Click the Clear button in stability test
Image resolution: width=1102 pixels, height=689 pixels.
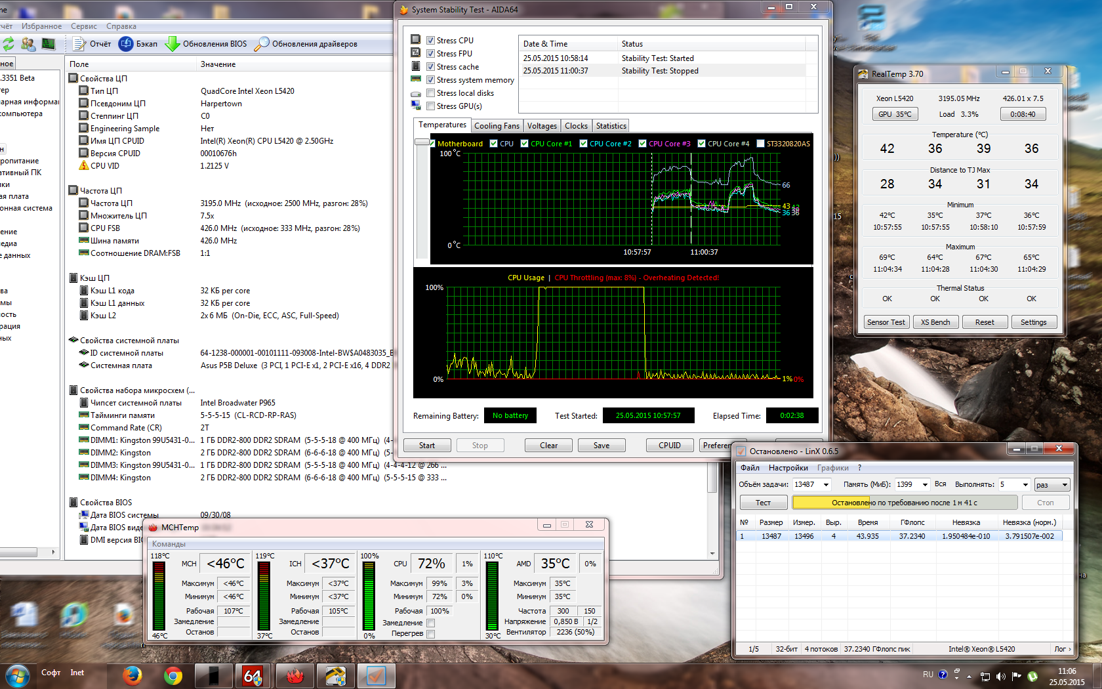point(548,446)
